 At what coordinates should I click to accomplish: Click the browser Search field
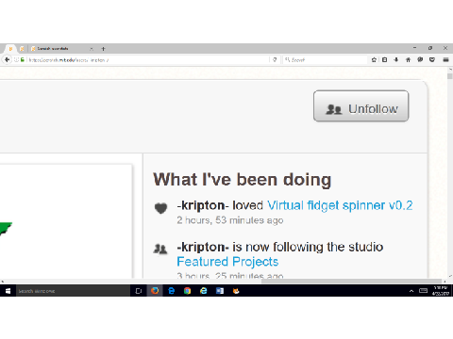point(325,59)
